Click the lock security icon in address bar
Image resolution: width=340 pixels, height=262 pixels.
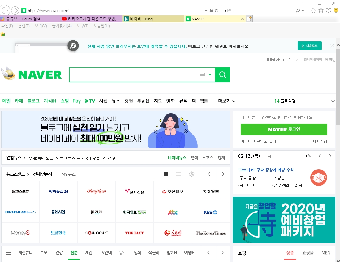click(211, 11)
